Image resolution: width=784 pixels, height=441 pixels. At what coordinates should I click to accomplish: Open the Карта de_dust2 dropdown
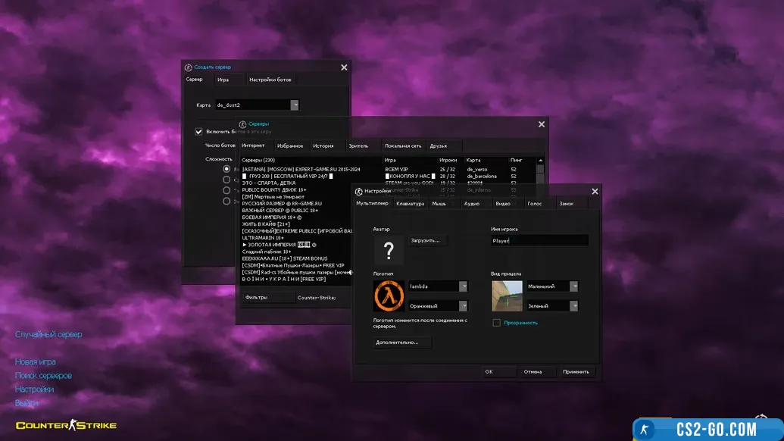click(x=295, y=105)
